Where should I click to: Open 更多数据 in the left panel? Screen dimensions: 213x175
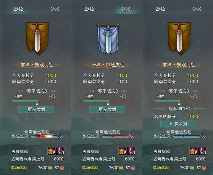point(36,110)
